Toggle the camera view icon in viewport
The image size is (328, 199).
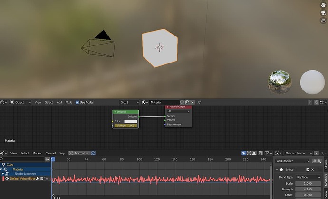[323, 13]
